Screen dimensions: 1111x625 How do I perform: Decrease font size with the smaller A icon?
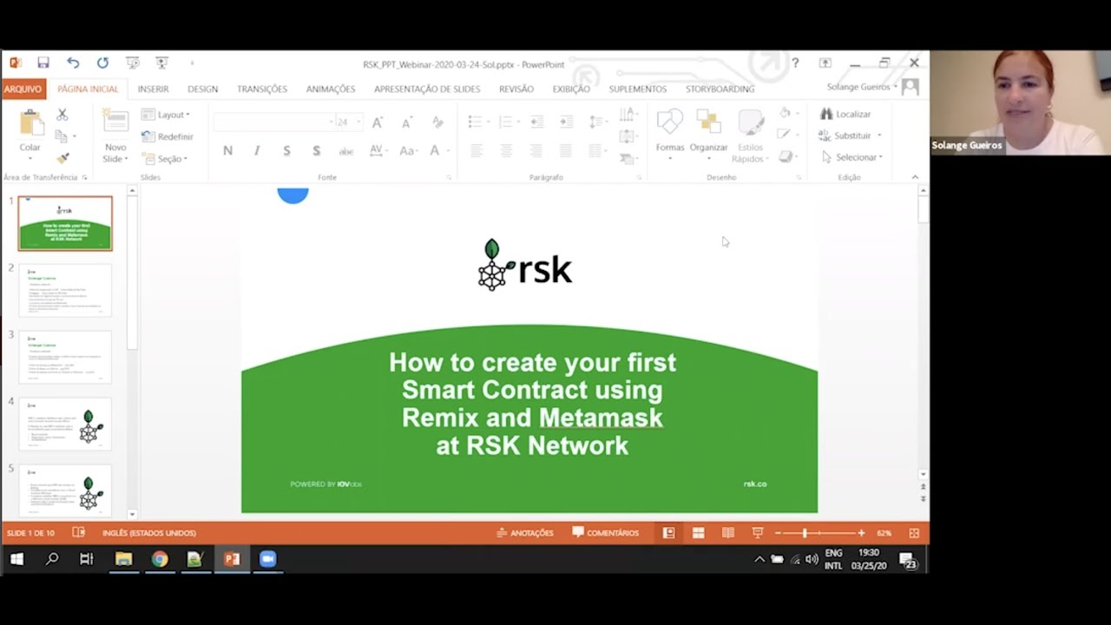coord(406,122)
